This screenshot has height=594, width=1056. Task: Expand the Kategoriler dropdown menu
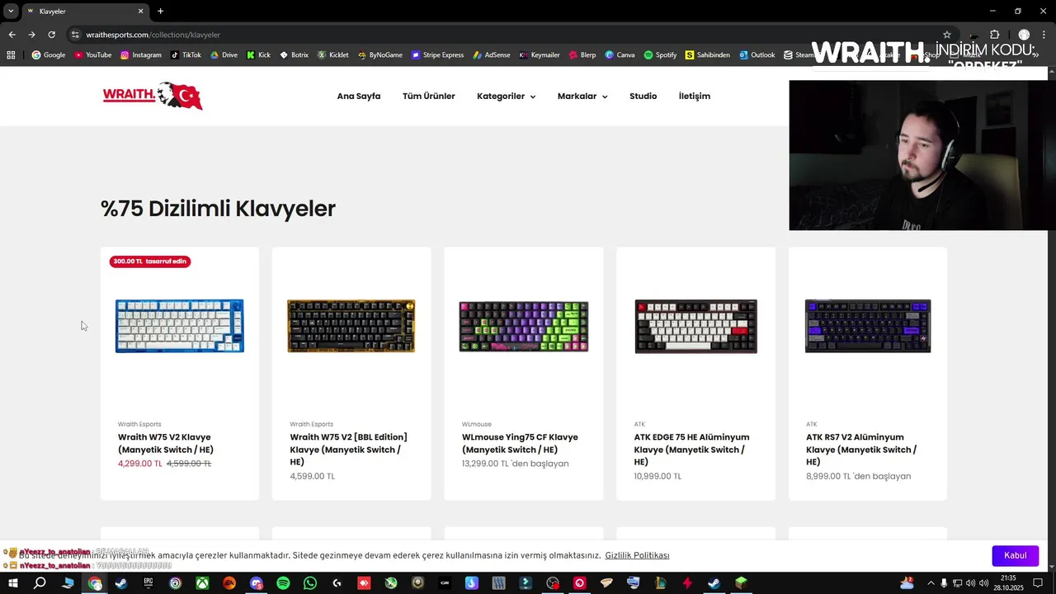pyautogui.click(x=506, y=97)
